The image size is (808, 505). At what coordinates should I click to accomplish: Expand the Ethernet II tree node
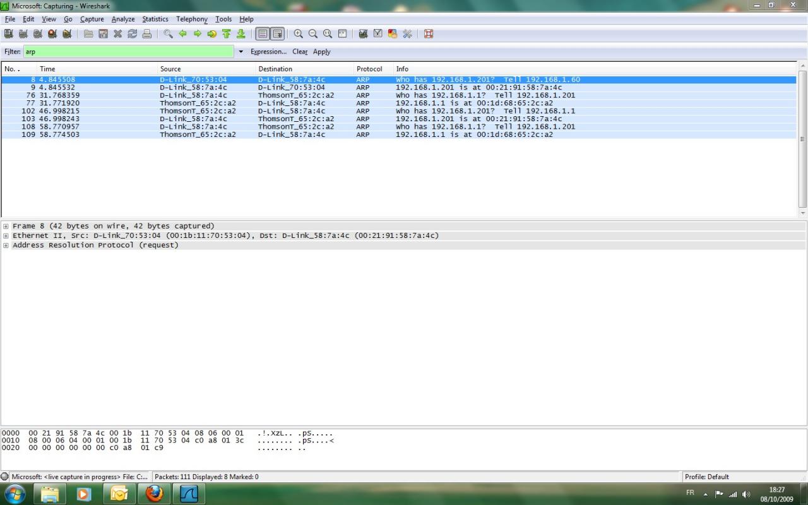coord(6,235)
